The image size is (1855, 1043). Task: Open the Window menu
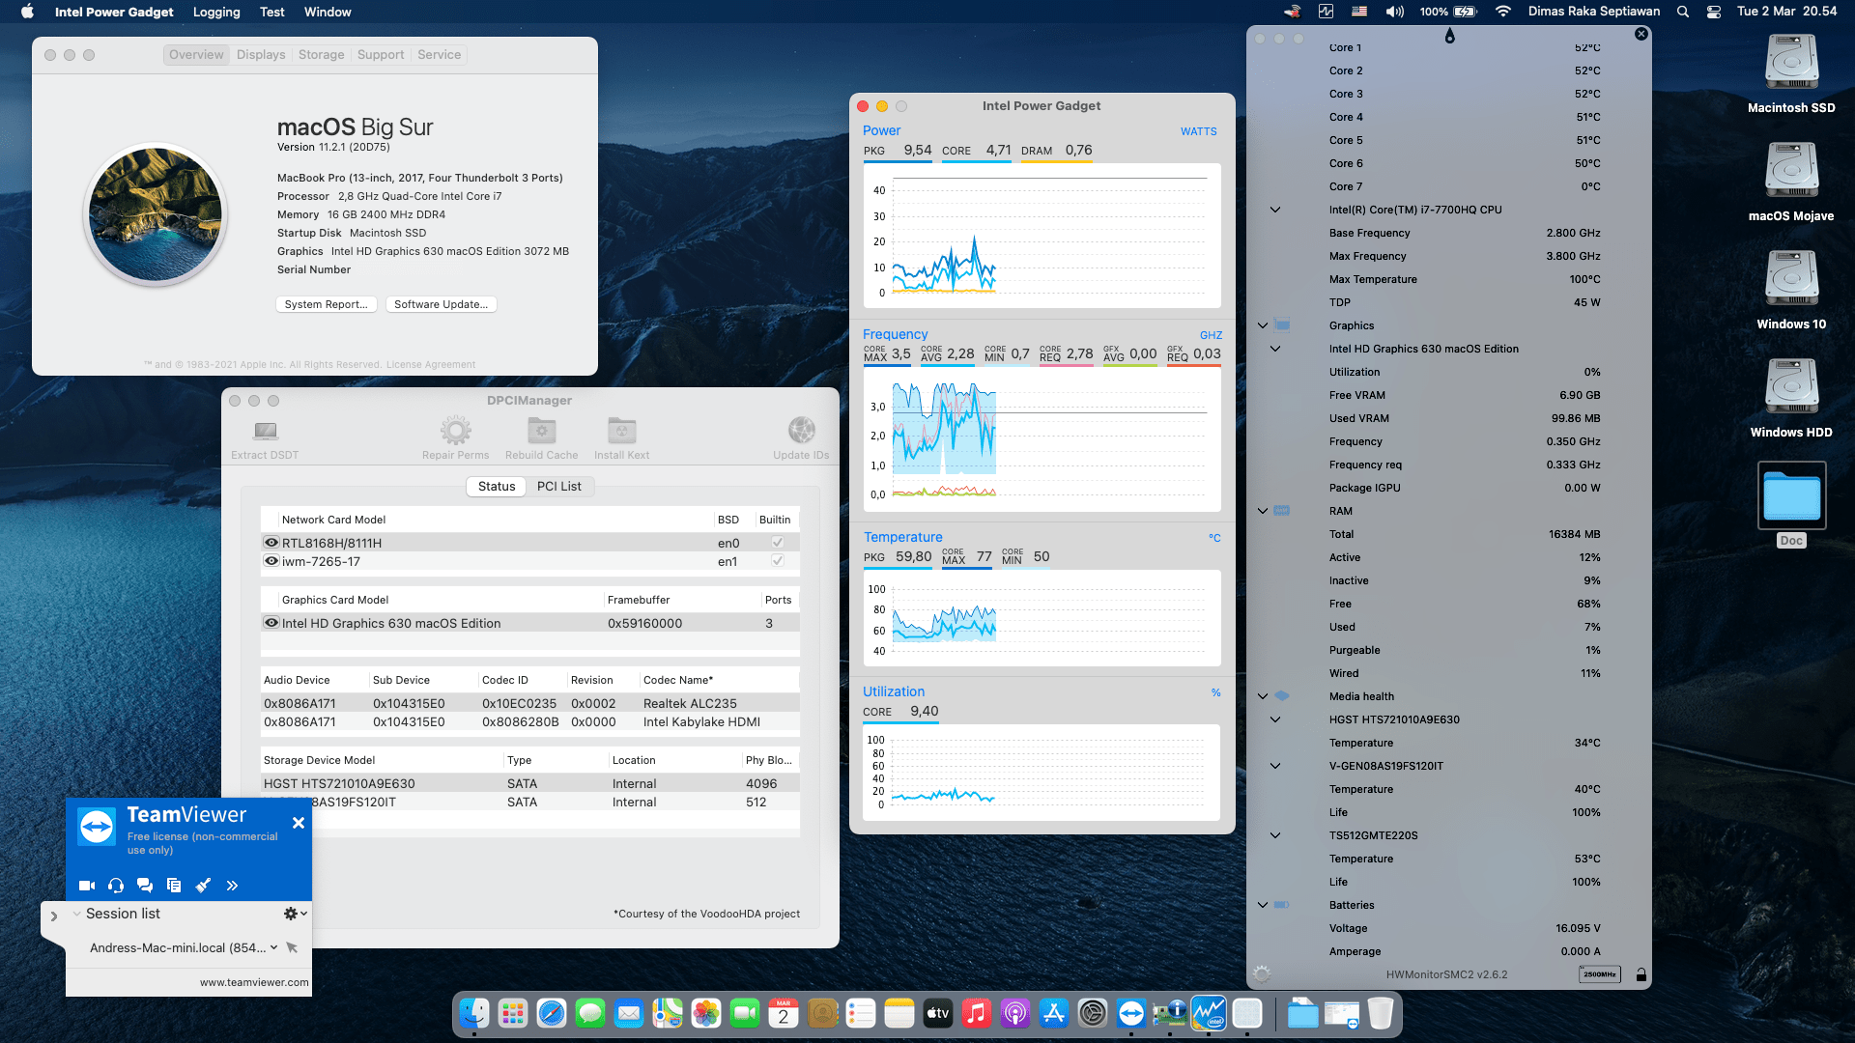coord(328,12)
